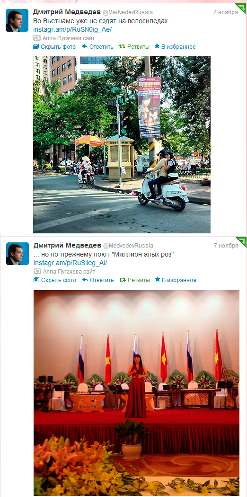Click the retweet icon in the second tweet

[122, 280]
